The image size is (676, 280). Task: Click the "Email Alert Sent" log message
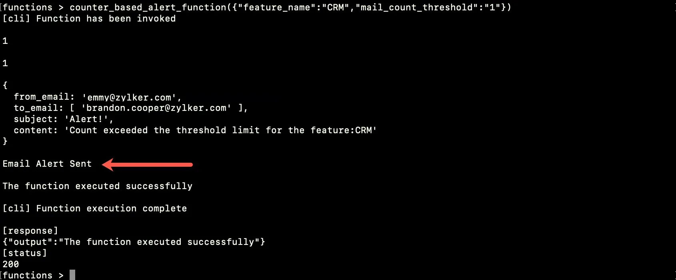pos(47,164)
